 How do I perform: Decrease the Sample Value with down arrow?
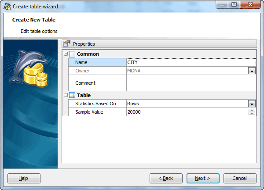click(x=252, y=114)
